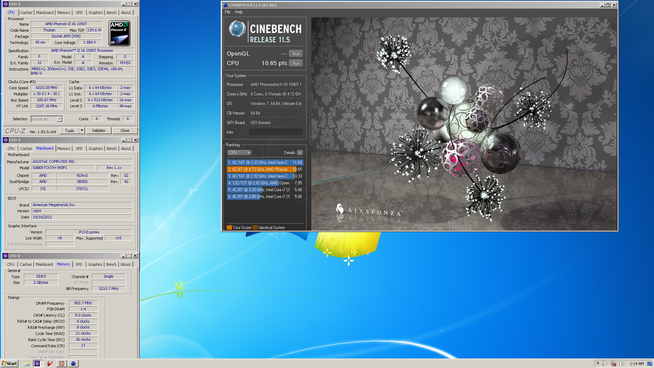
Task: Open Action Center flag tray icon
Action: pos(605,364)
